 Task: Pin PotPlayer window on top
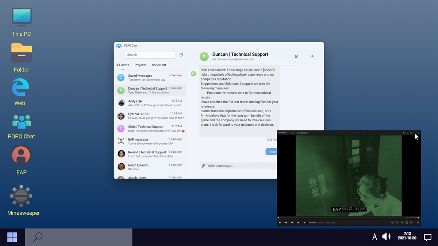(404, 133)
